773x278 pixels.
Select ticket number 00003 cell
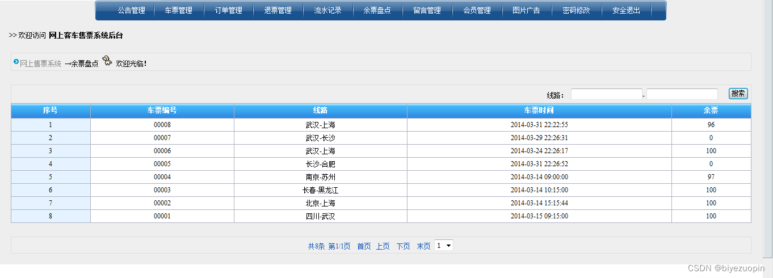click(162, 190)
